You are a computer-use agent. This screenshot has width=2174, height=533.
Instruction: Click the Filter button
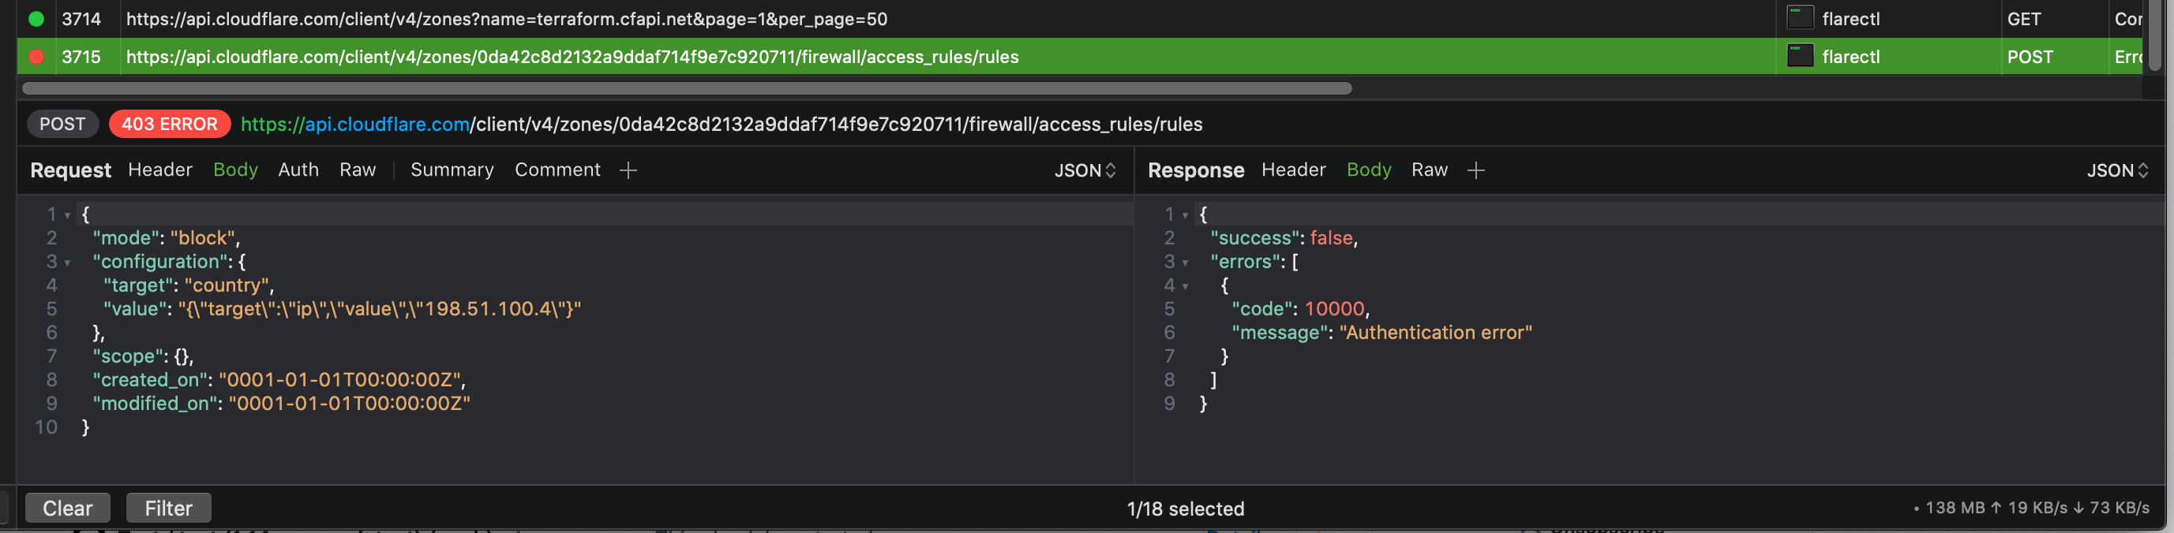pos(169,508)
